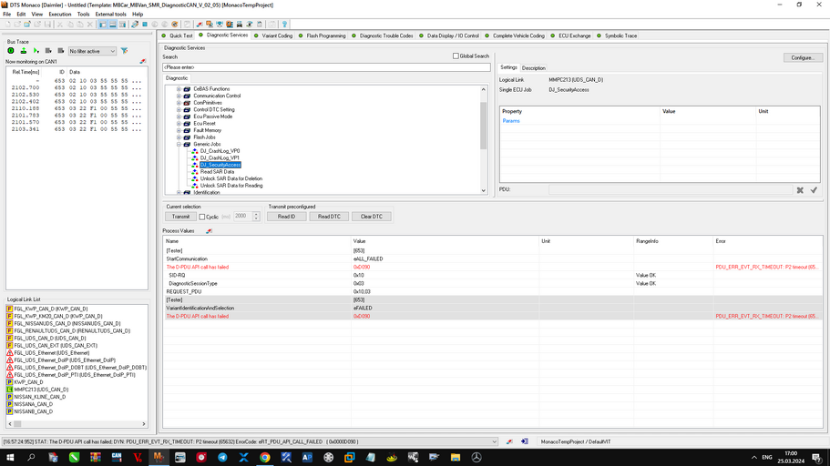Expand the Communication Control tree node
The height and width of the screenshot is (466, 830).
179,96
